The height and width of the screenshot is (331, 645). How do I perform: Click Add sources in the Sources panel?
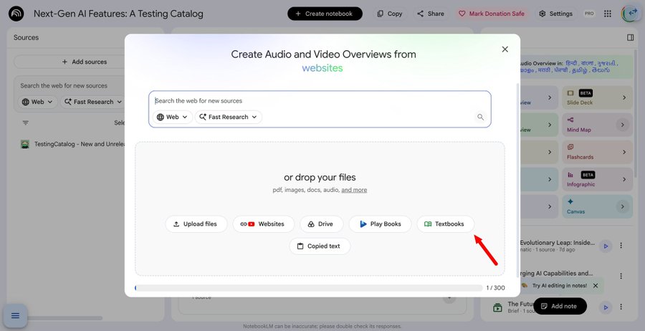click(x=85, y=62)
